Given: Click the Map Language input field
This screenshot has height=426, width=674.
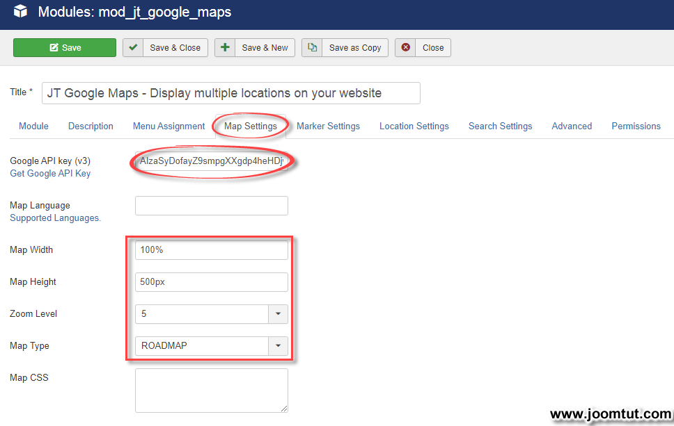Looking at the screenshot, I should (212, 206).
